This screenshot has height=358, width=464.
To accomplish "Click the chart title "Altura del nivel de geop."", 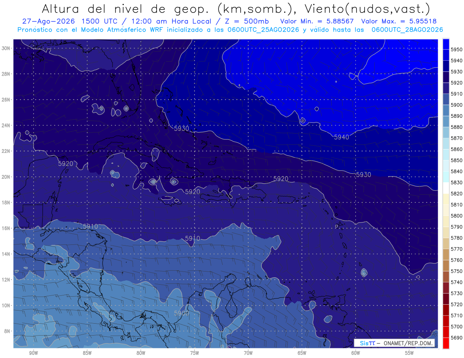I will 126,8.
